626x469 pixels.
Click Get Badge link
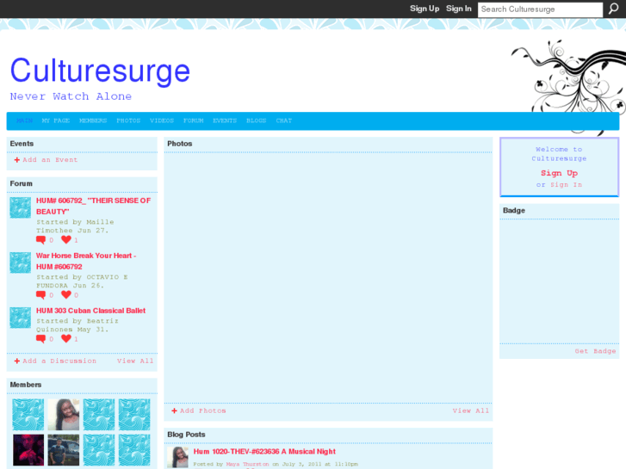point(595,351)
